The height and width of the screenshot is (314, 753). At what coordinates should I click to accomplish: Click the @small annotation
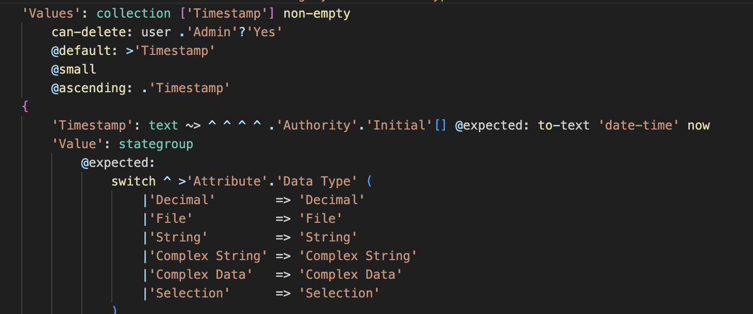point(74,69)
